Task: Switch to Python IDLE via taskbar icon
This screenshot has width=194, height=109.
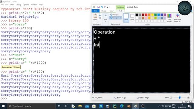Action: point(73,106)
